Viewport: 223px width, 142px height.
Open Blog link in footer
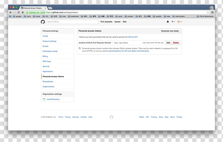[166, 117]
